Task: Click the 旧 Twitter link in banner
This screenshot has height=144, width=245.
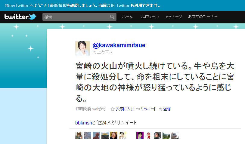Action: coord(120,5)
